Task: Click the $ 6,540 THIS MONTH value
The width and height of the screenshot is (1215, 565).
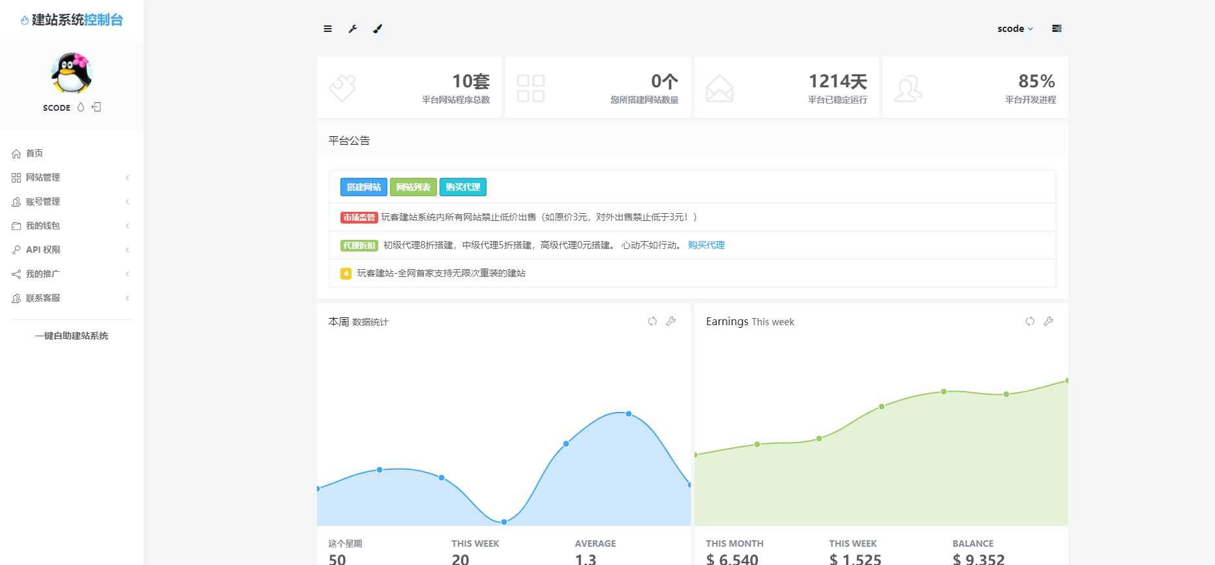Action: [732, 558]
